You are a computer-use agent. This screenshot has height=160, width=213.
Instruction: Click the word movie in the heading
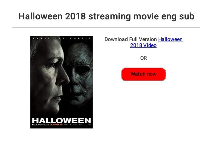click(146, 16)
